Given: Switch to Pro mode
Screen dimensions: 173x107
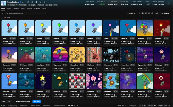Looking at the screenshot, I should tap(155, 106).
